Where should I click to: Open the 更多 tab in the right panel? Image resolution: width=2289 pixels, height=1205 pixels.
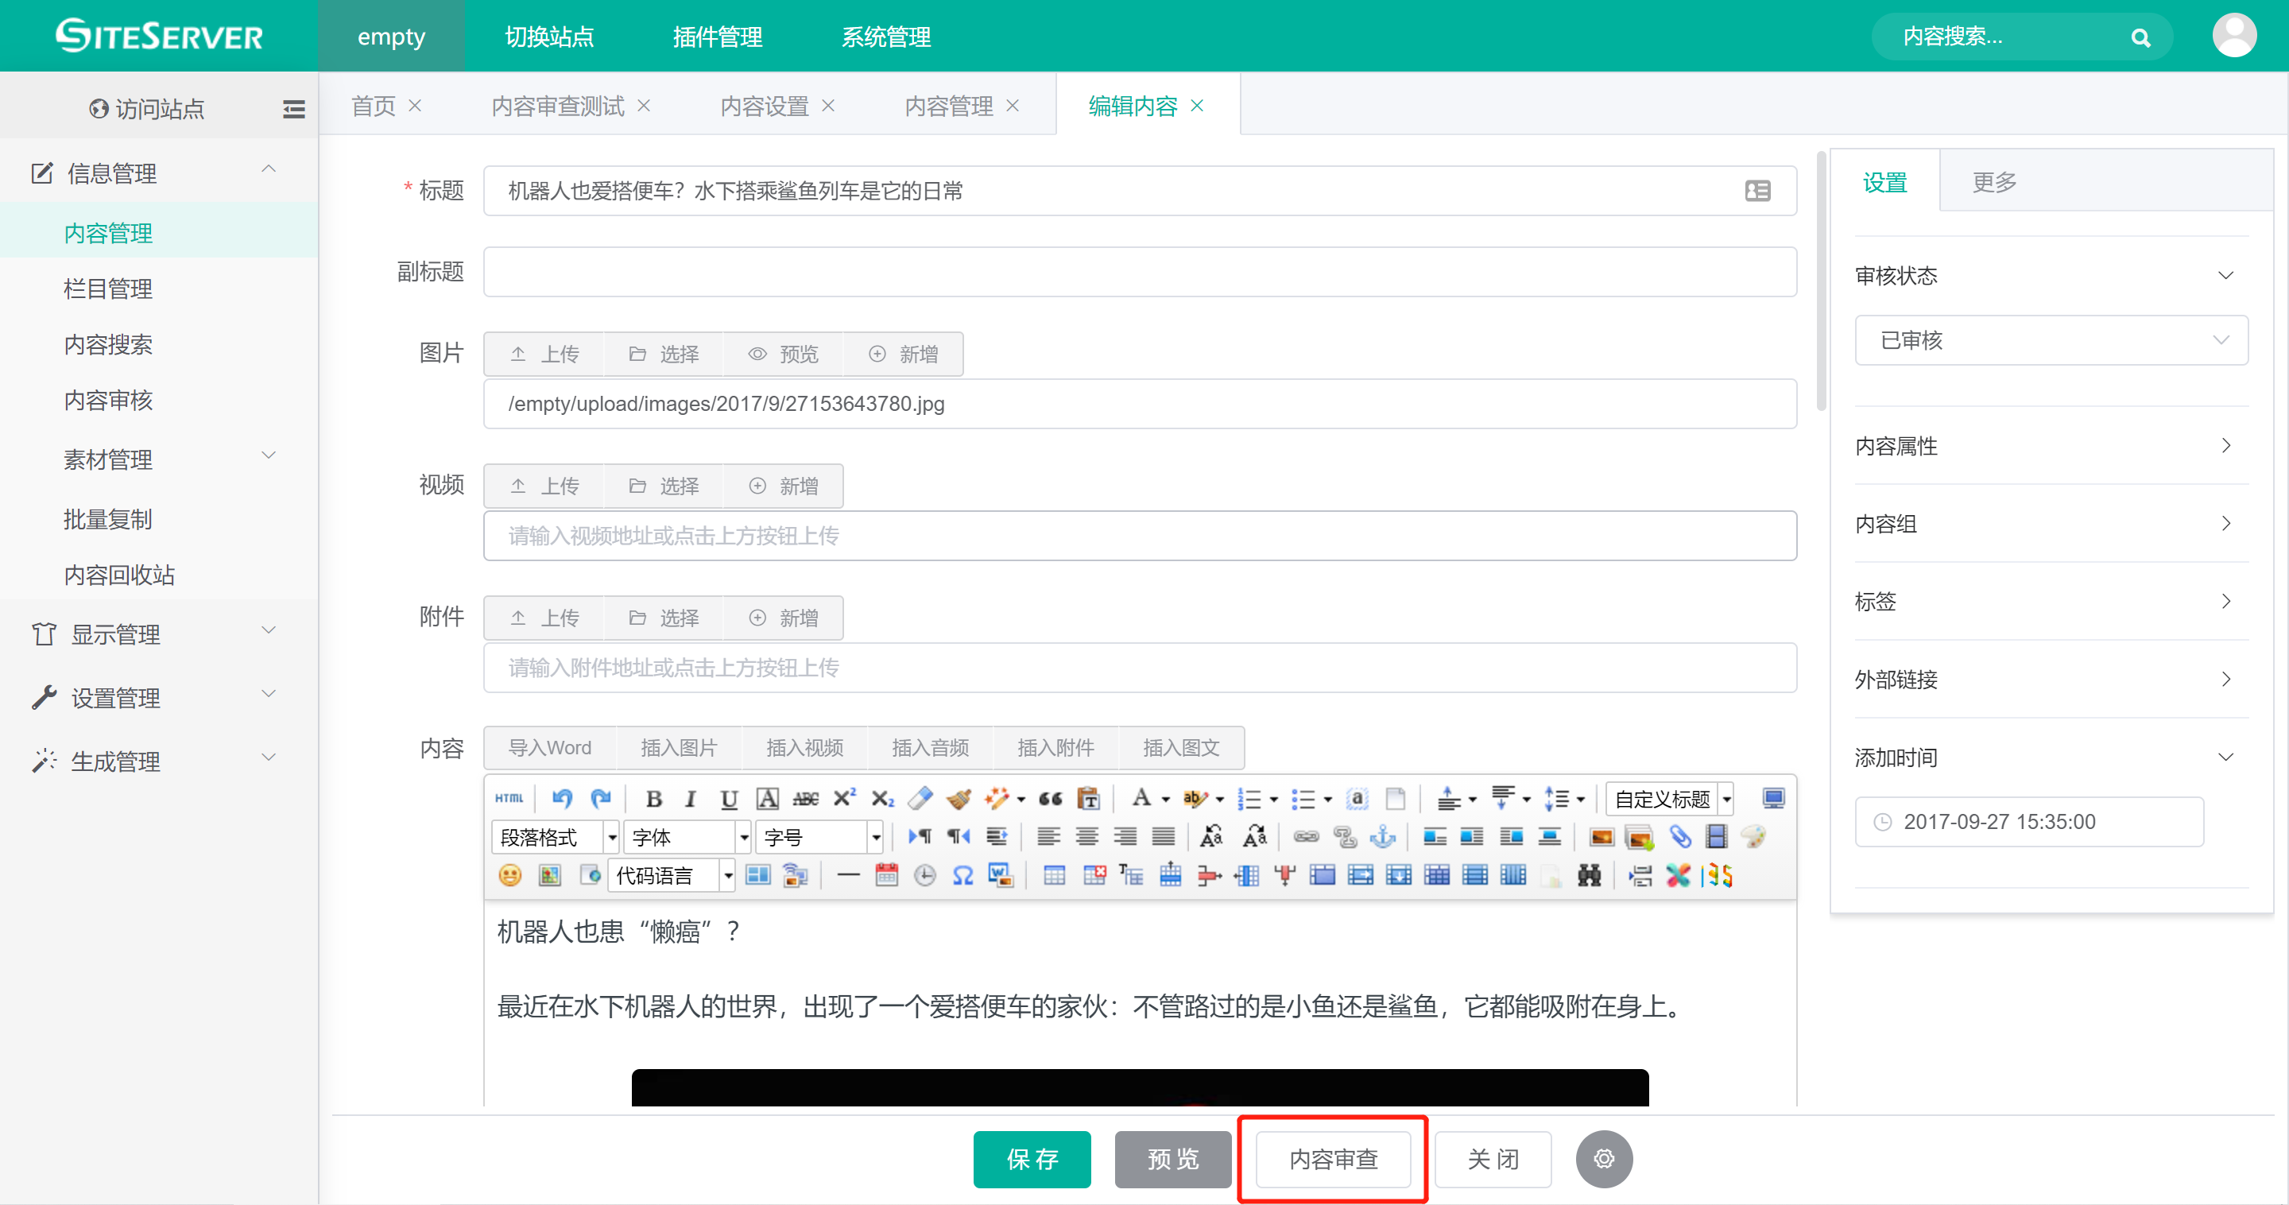point(1994,182)
